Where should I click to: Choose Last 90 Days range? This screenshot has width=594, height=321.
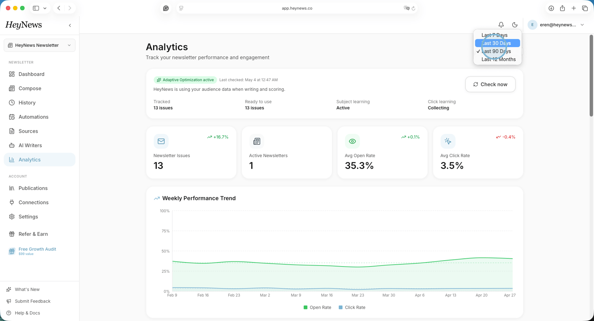[497, 52]
